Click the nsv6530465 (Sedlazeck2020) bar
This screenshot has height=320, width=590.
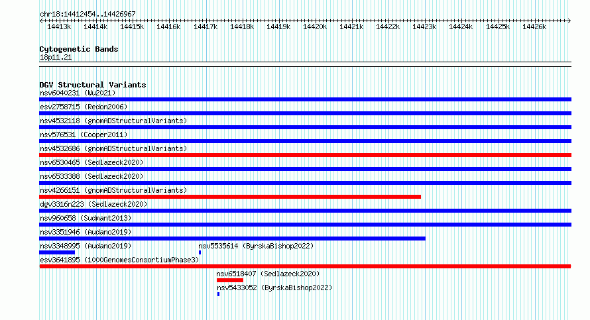tap(305, 169)
